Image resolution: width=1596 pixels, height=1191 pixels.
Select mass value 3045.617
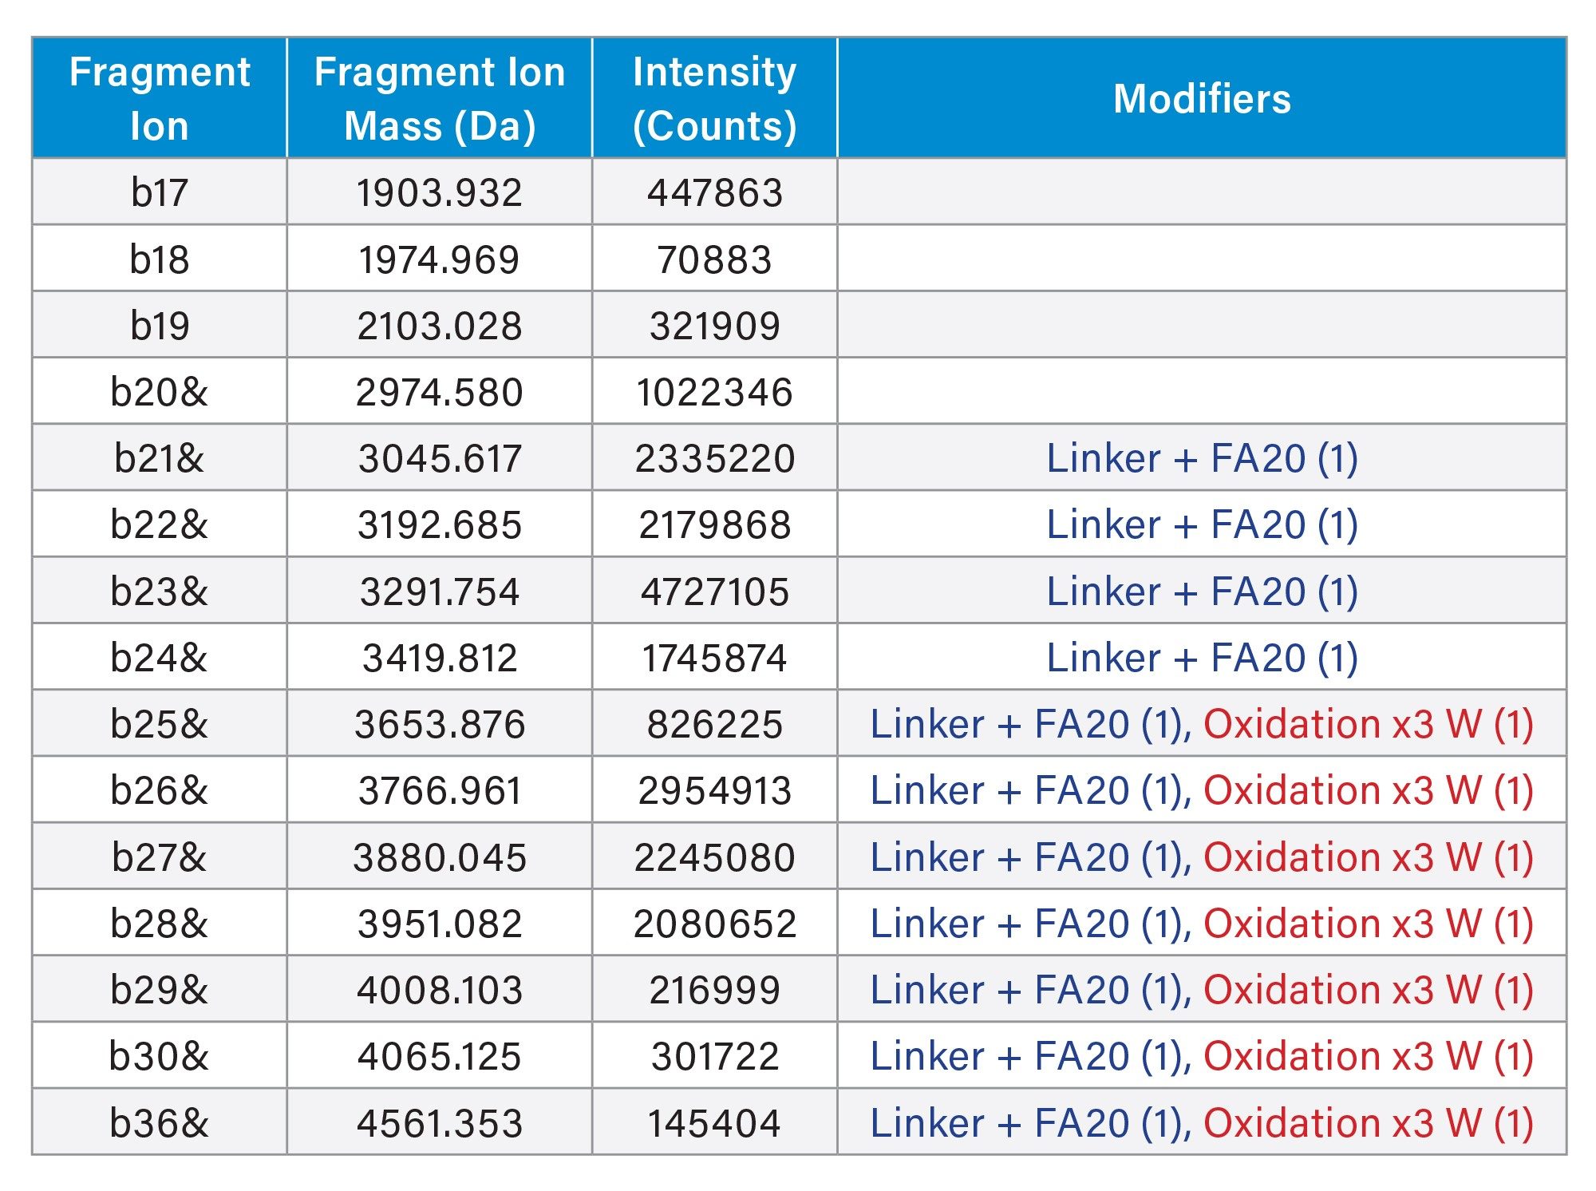[440, 459]
